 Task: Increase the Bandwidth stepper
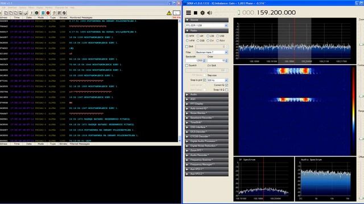(x=204, y=59)
